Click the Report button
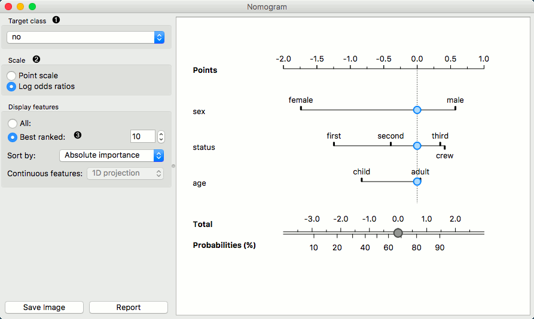Viewport: 534px width, 319px height. [x=129, y=307]
